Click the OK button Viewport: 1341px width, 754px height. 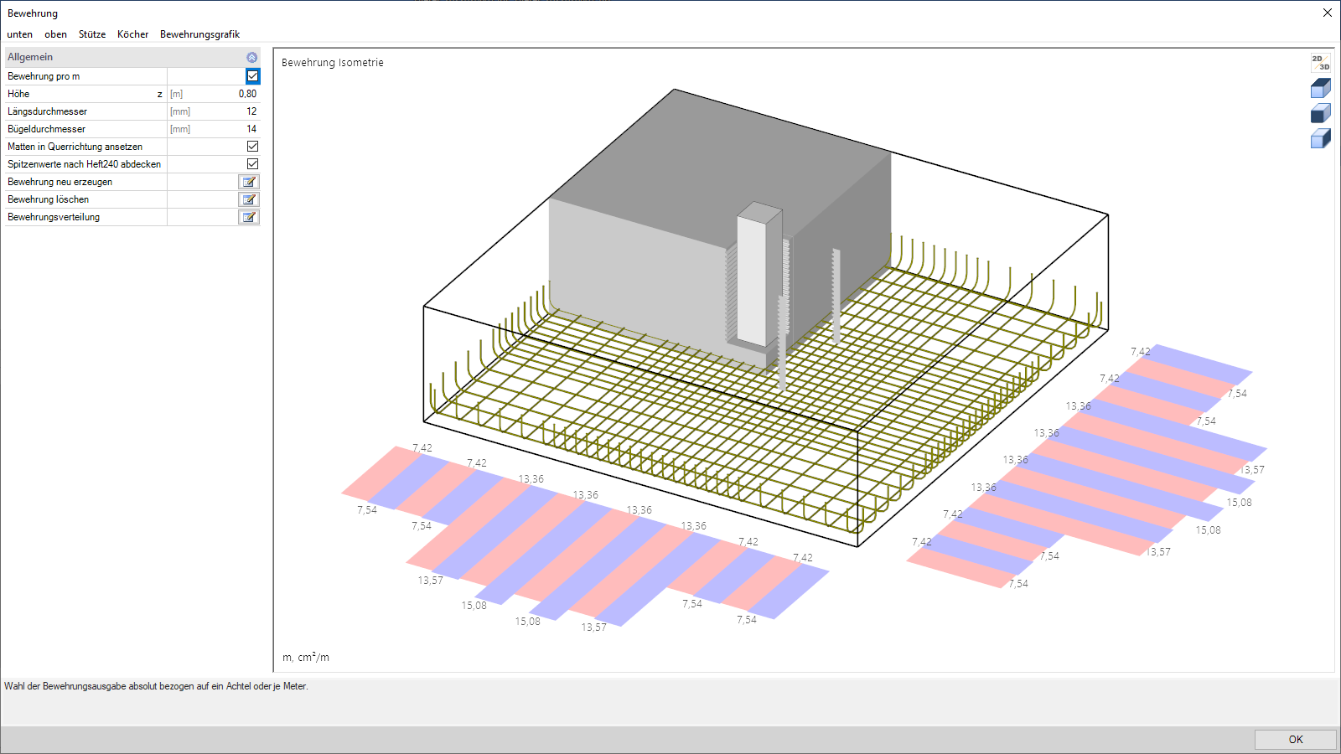(1296, 740)
